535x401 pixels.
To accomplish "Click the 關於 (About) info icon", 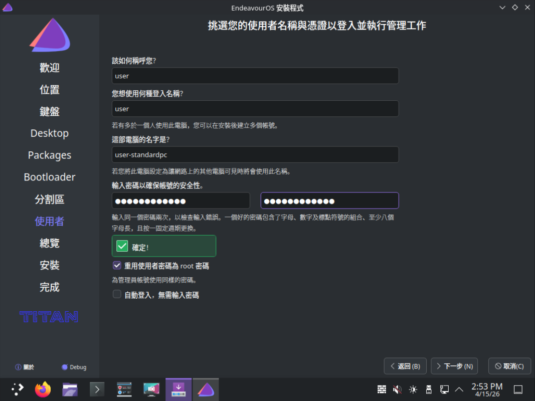I will [x=19, y=367].
